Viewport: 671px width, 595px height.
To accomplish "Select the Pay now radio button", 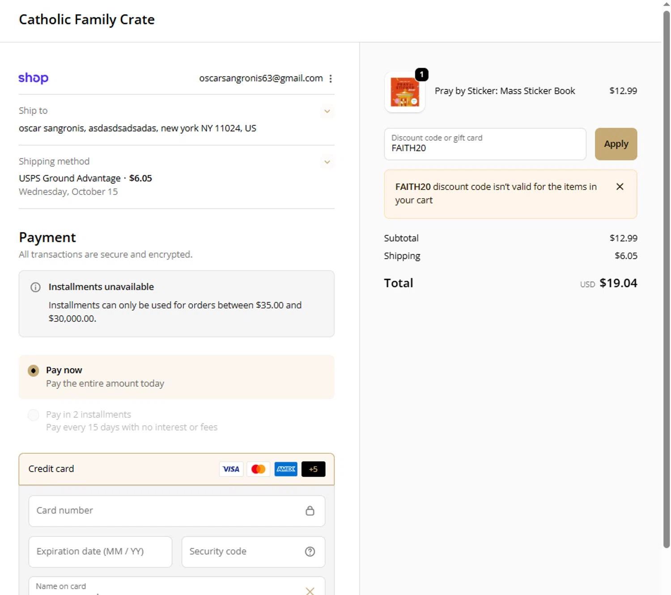I will pos(34,371).
